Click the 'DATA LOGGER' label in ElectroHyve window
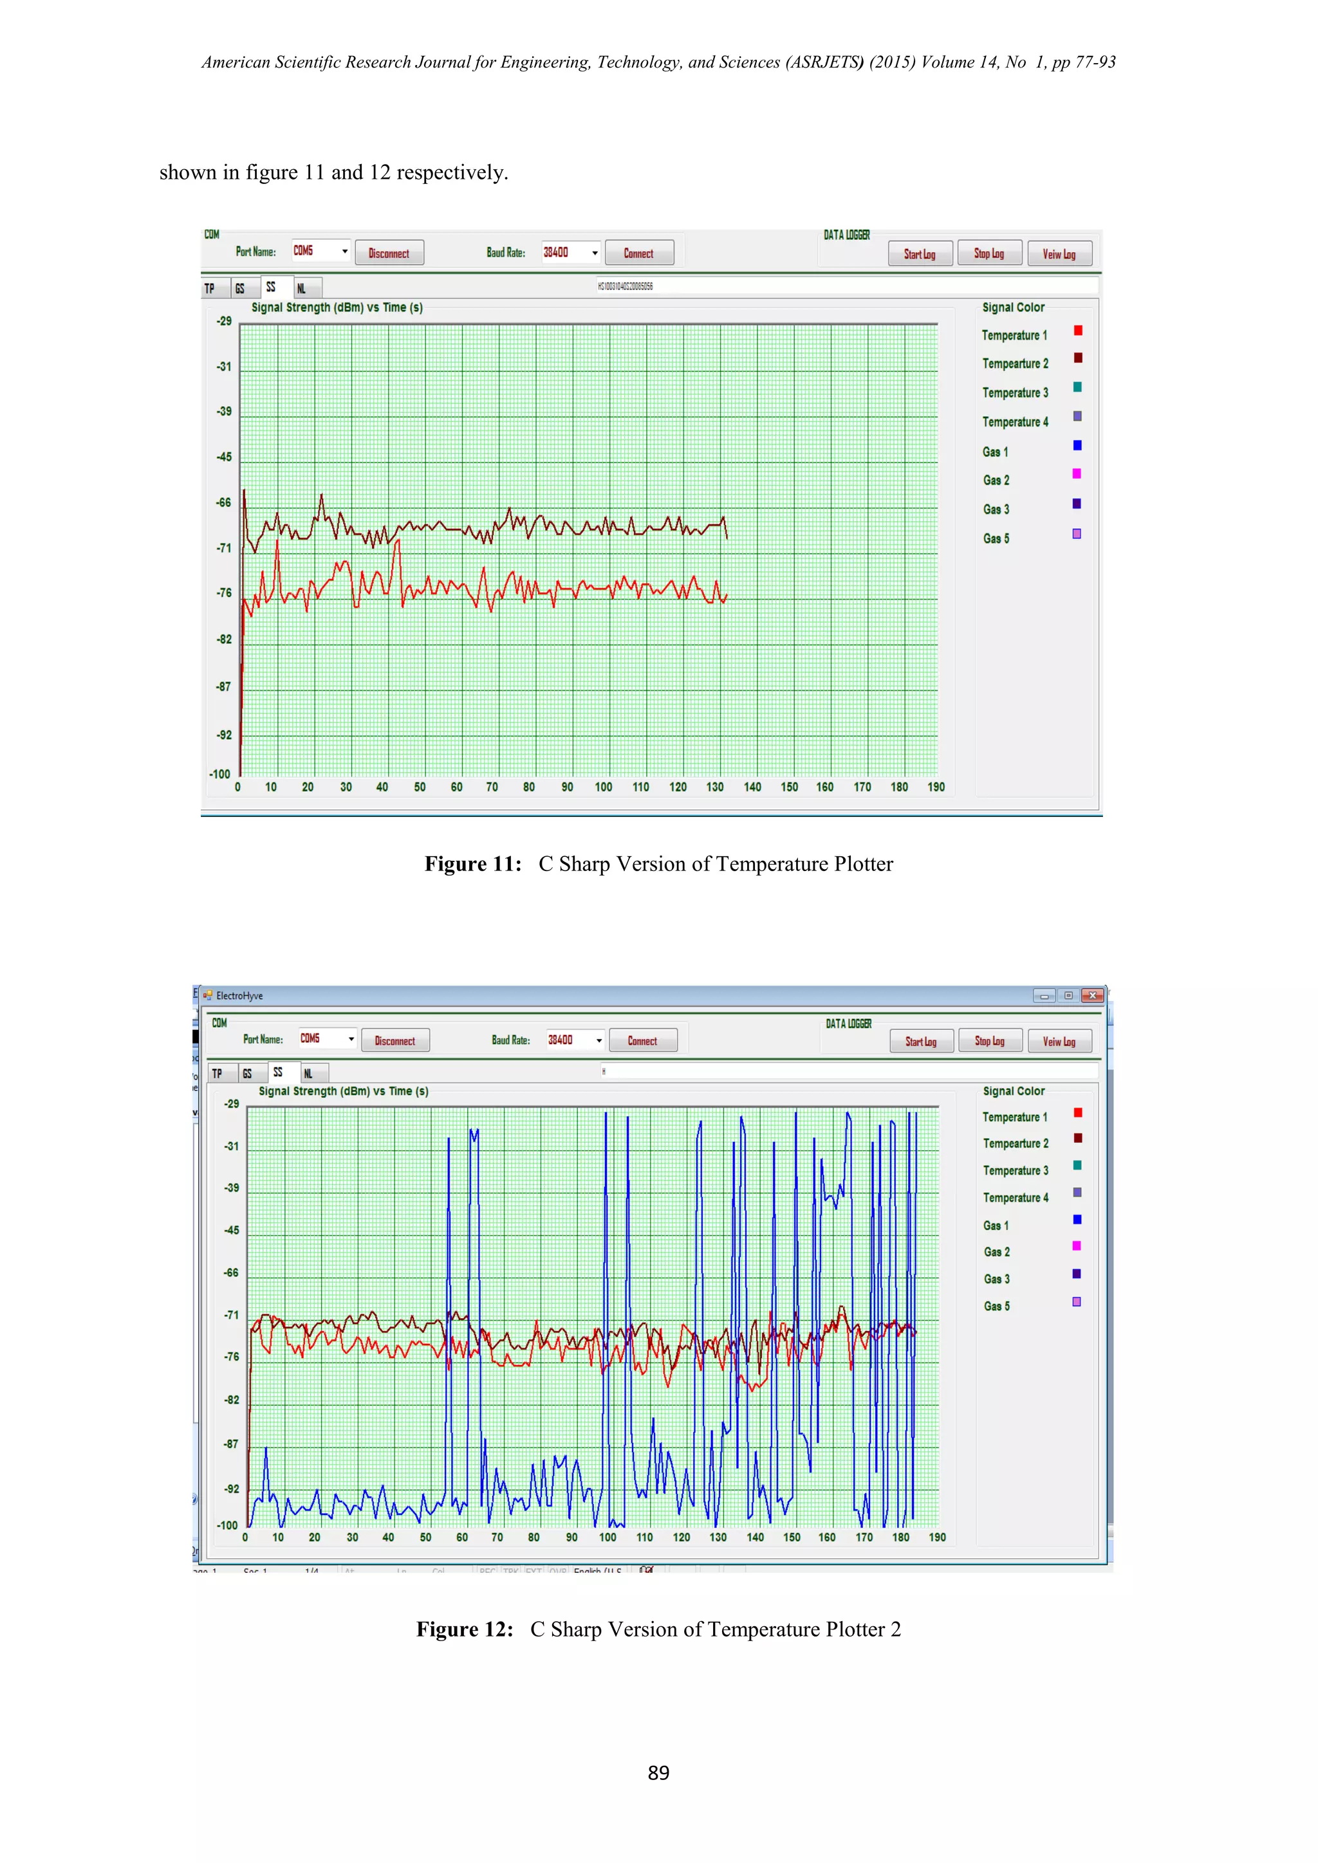The height and width of the screenshot is (1863, 1318). pyautogui.click(x=849, y=1024)
